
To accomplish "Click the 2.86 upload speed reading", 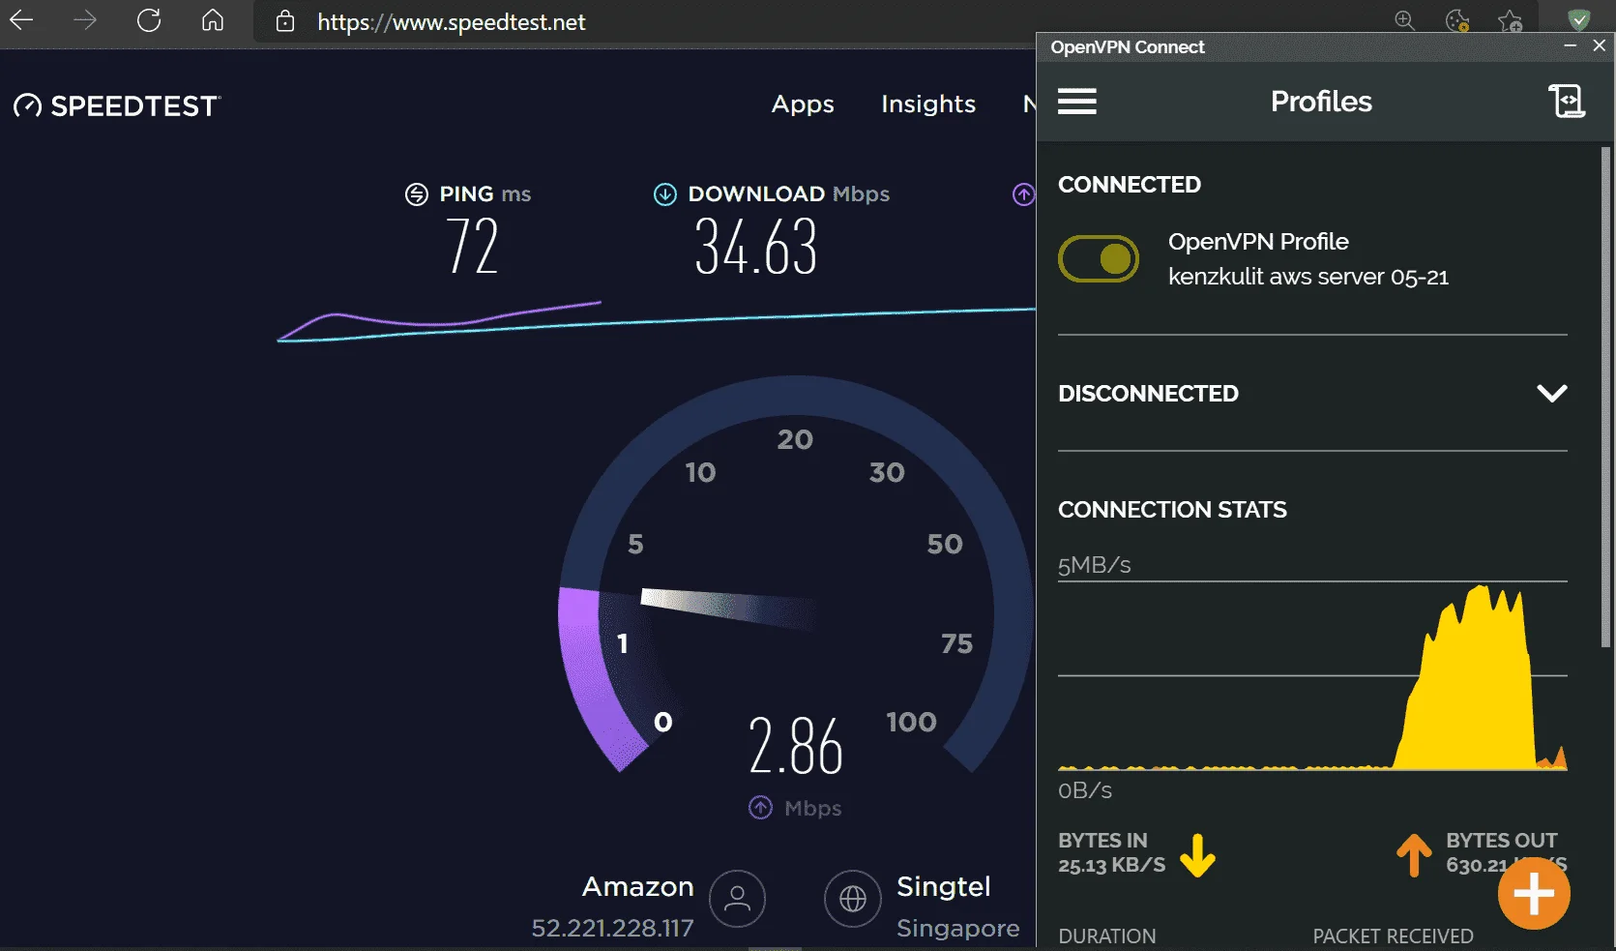I will click(796, 746).
